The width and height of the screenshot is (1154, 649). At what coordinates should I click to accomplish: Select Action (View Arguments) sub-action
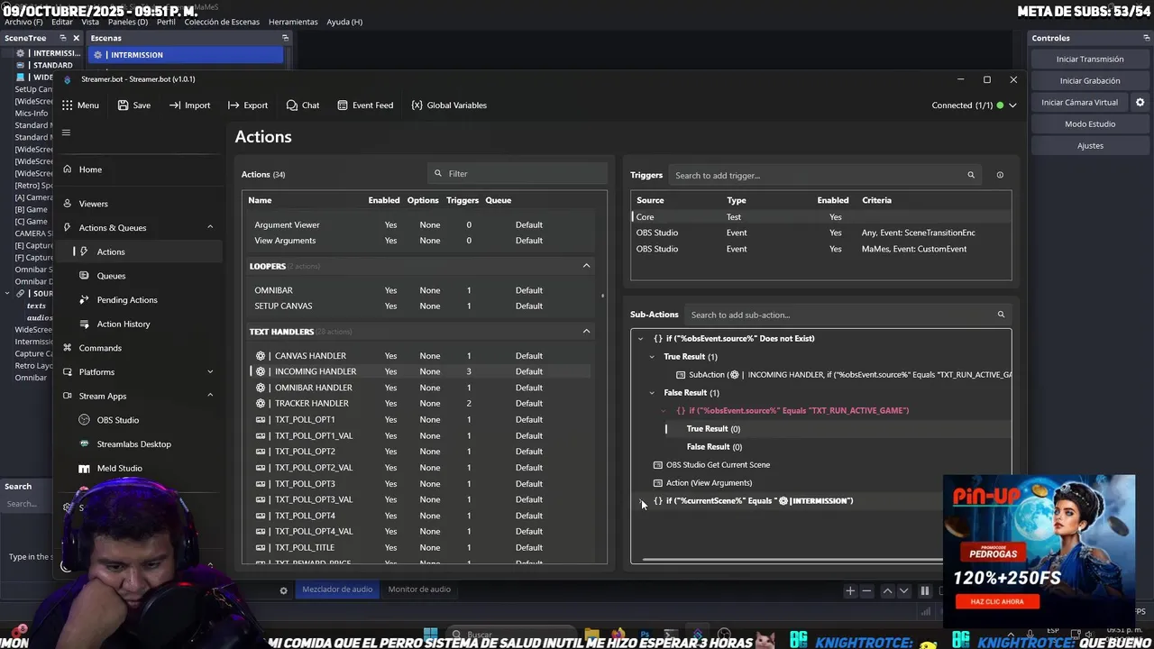pos(709,483)
